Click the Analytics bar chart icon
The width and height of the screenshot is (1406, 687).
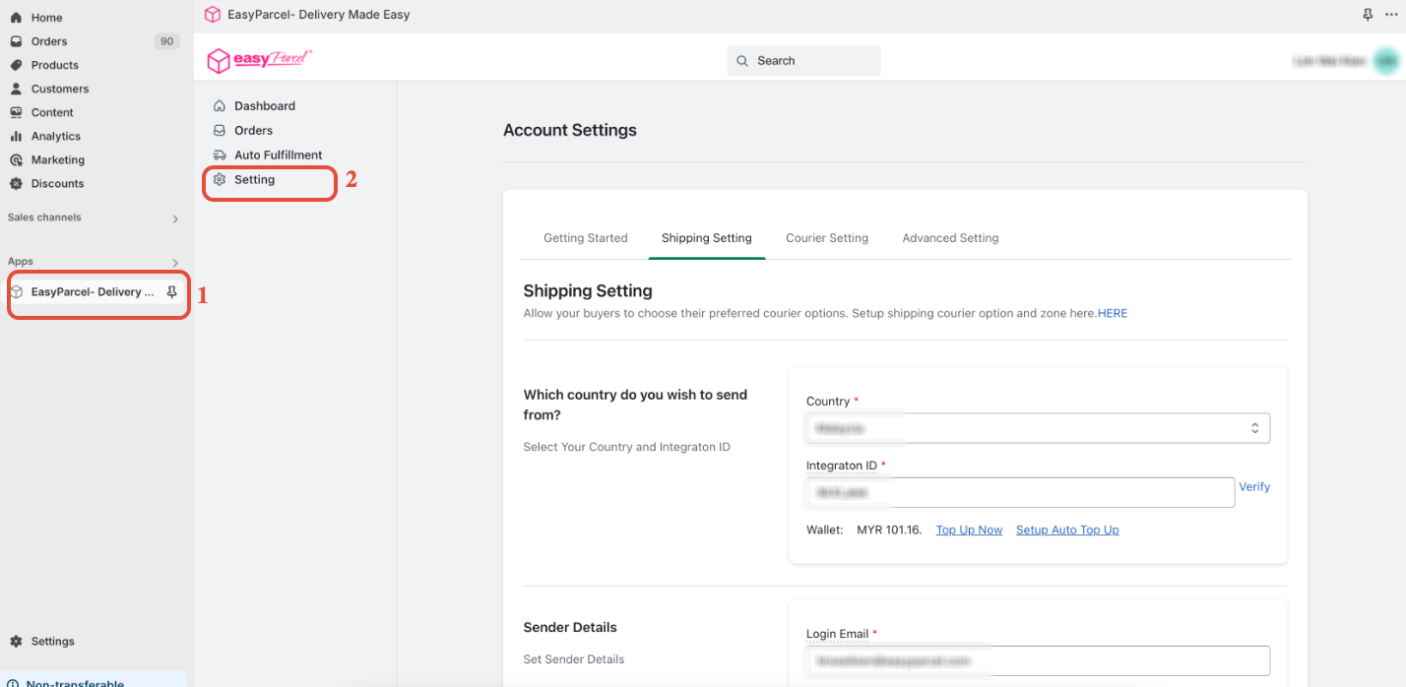(16, 136)
